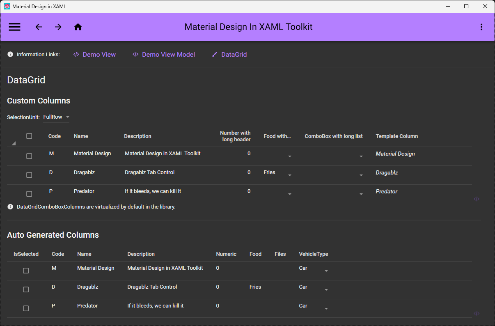Check the Material Design row in Custom Columns
495x326 pixels.
pos(29,156)
